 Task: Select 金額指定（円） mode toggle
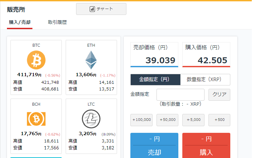pos(156,79)
